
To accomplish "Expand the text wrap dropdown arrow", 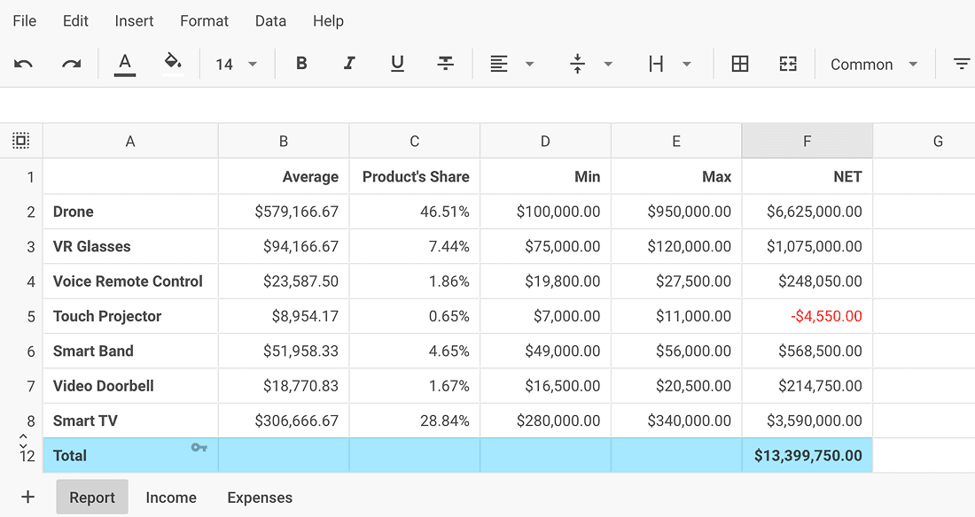I will [x=687, y=64].
